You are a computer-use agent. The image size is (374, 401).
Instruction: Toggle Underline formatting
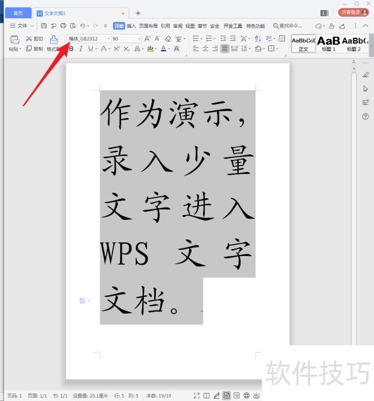pos(90,48)
